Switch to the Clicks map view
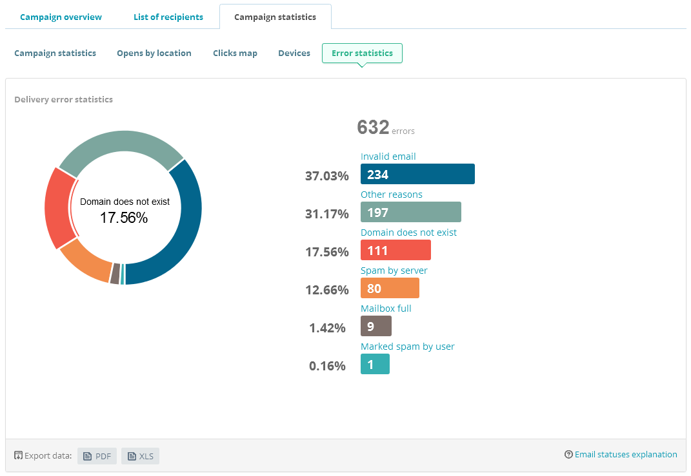Screen dimensions: 691x476 click(x=235, y=53)
